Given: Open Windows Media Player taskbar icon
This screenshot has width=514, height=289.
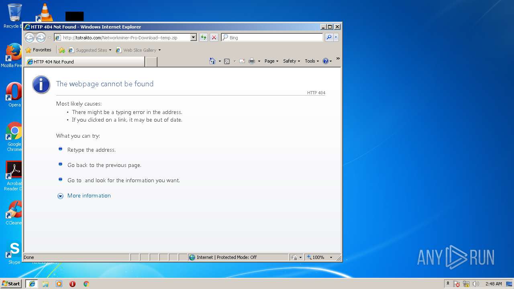Looking at the screenshot, I should tap(59, 284).
